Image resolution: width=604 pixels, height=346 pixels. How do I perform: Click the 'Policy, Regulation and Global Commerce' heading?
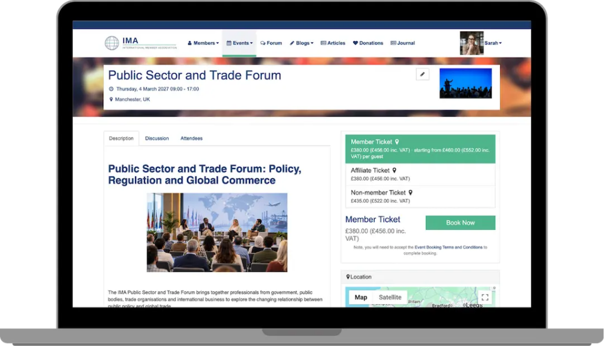(205, 174)
